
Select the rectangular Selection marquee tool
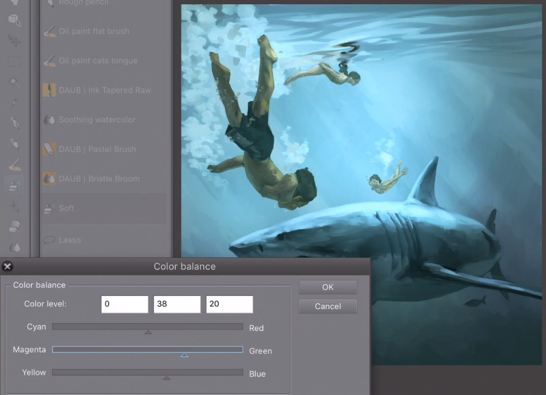pyautogui.click(x=15, y=61)
